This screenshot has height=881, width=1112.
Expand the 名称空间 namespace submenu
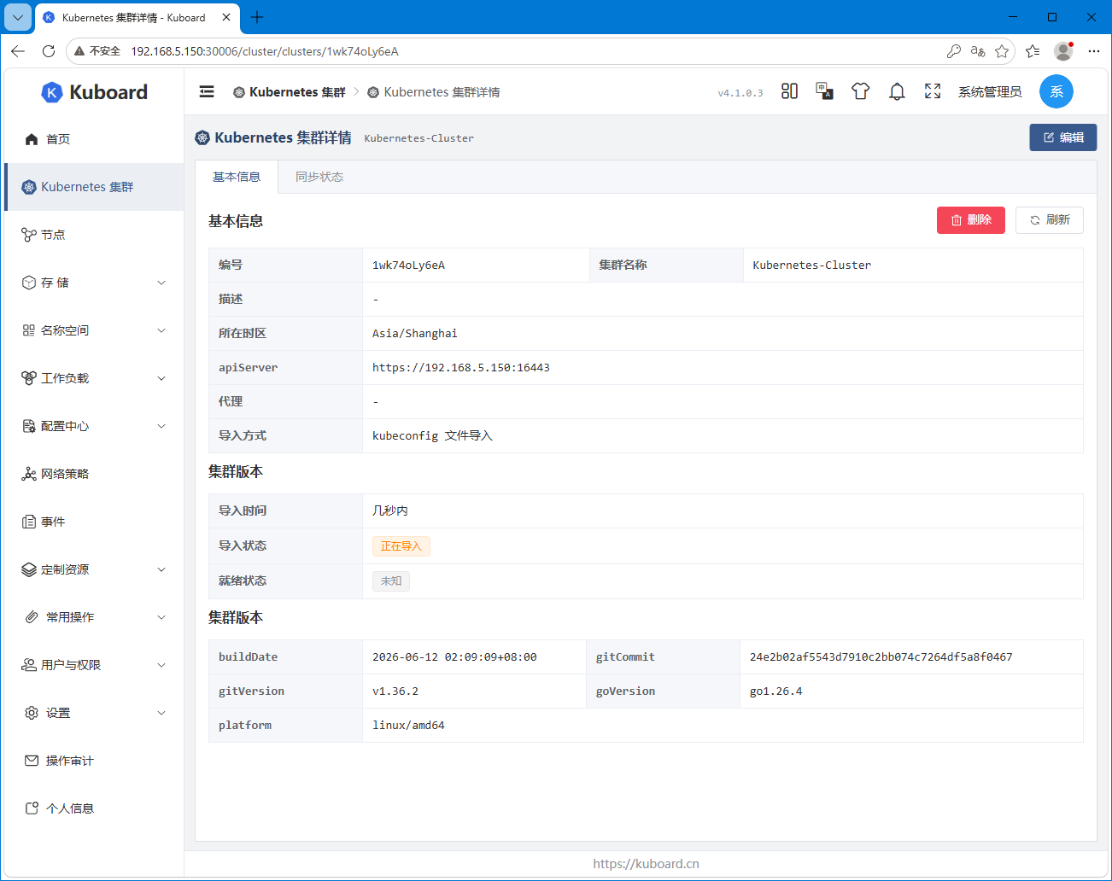[94, 330]
